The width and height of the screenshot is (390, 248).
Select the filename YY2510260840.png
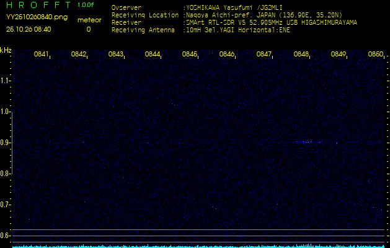click(x=37, y=17)
